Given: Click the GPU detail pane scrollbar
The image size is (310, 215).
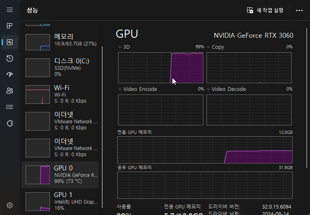Looking at the screenshot, I should pos(307,98).
